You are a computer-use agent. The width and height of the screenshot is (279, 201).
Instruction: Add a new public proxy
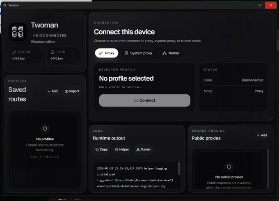click(x=262, y=135)
